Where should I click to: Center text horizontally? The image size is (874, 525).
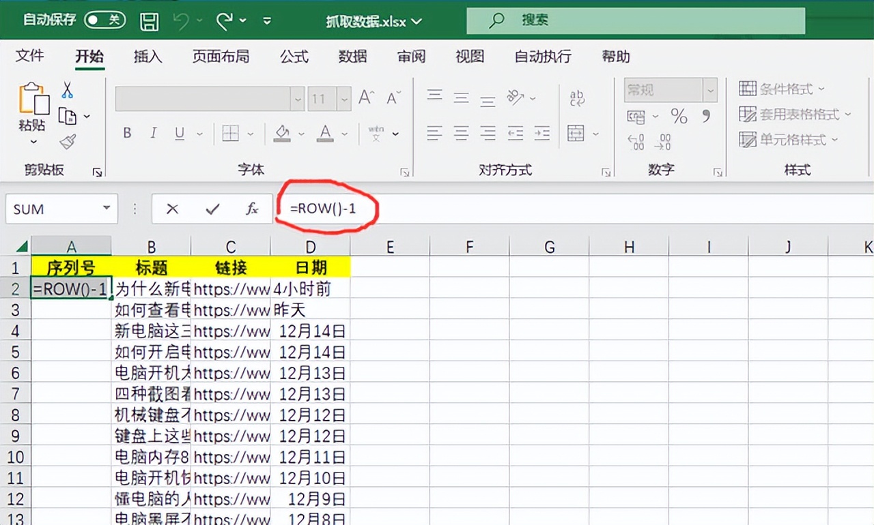pyautogui.click(x=462, y=132)
